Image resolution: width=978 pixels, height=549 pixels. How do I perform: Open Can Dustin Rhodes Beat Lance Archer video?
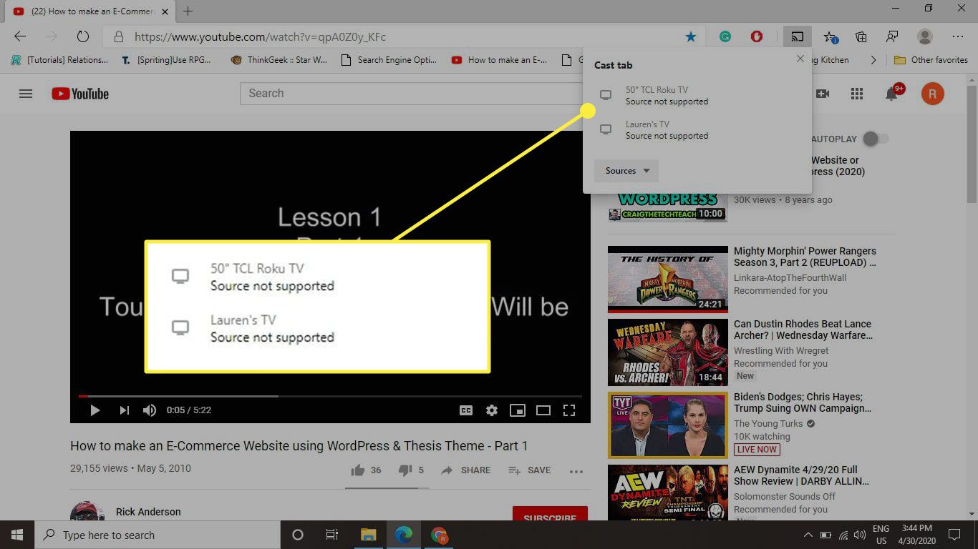click(x=803, y=330)
